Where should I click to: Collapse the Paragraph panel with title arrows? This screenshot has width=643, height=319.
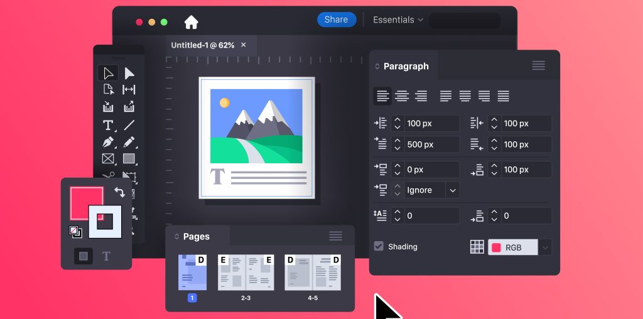[377, 67]
